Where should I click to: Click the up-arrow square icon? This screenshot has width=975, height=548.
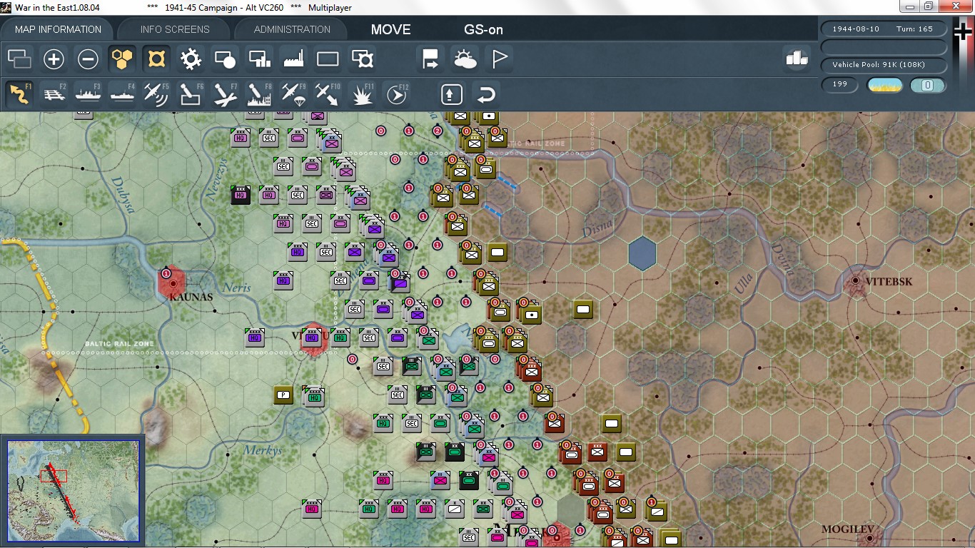(452, 94)
